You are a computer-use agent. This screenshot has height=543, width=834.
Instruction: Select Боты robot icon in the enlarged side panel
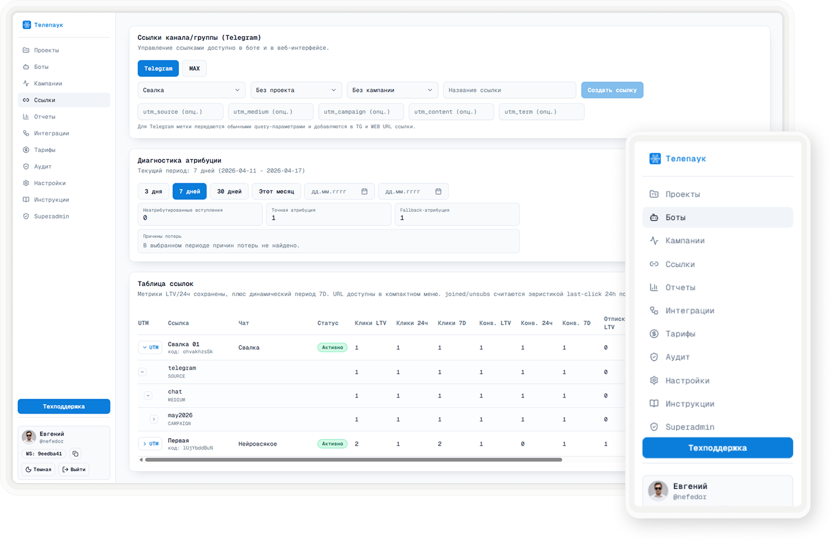[x=654, y=217]
